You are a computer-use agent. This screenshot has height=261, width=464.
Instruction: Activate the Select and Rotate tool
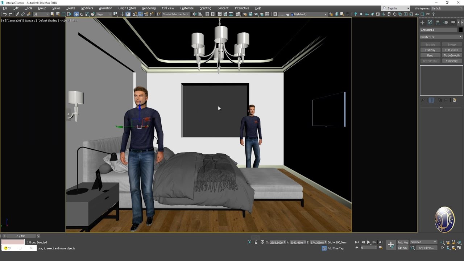point(82,14)
